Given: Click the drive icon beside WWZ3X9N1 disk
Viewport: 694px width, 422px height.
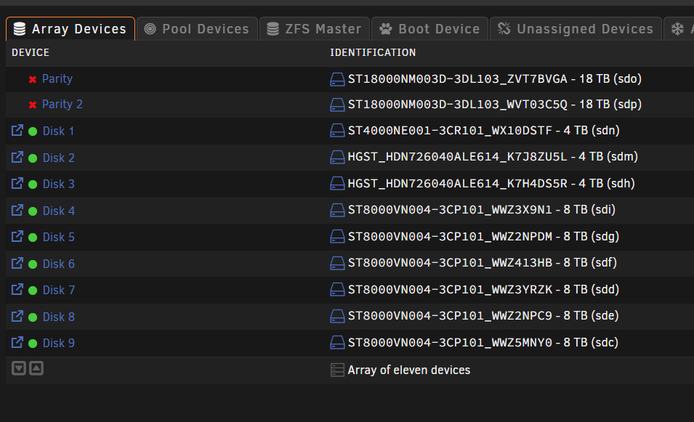Looking at the screenshot, I should click(x=337, y=211).
